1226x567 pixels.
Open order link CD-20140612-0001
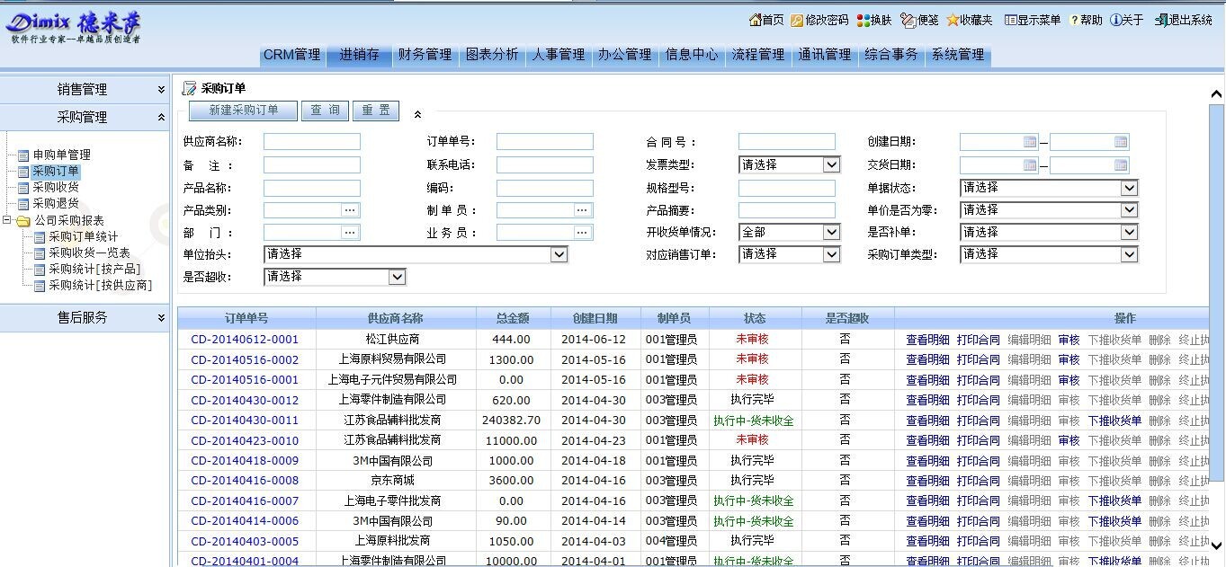click(x=245, y=340)
